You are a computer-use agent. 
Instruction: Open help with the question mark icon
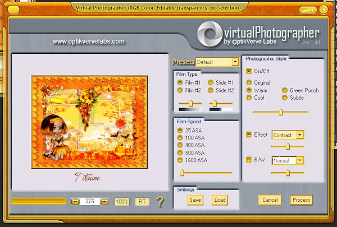point(160,201)
